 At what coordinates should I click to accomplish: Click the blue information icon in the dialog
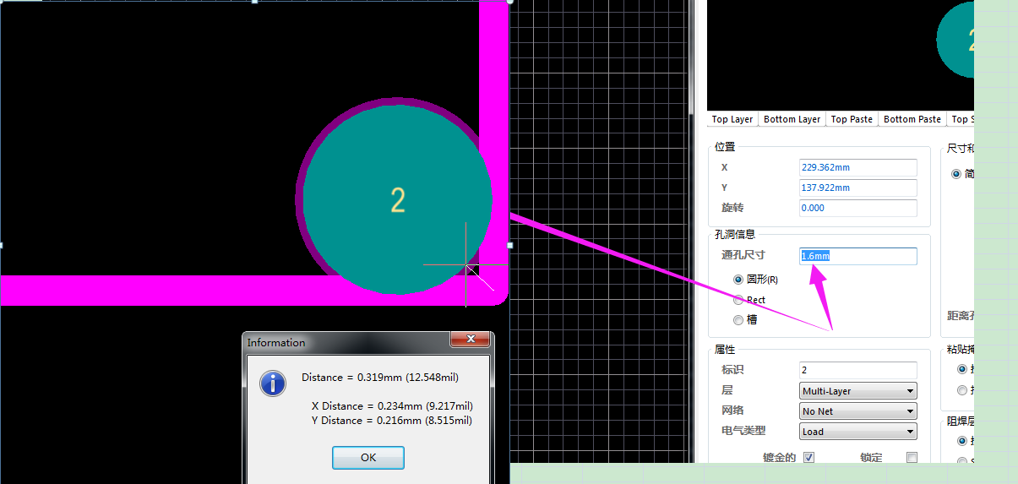[272, 383]
